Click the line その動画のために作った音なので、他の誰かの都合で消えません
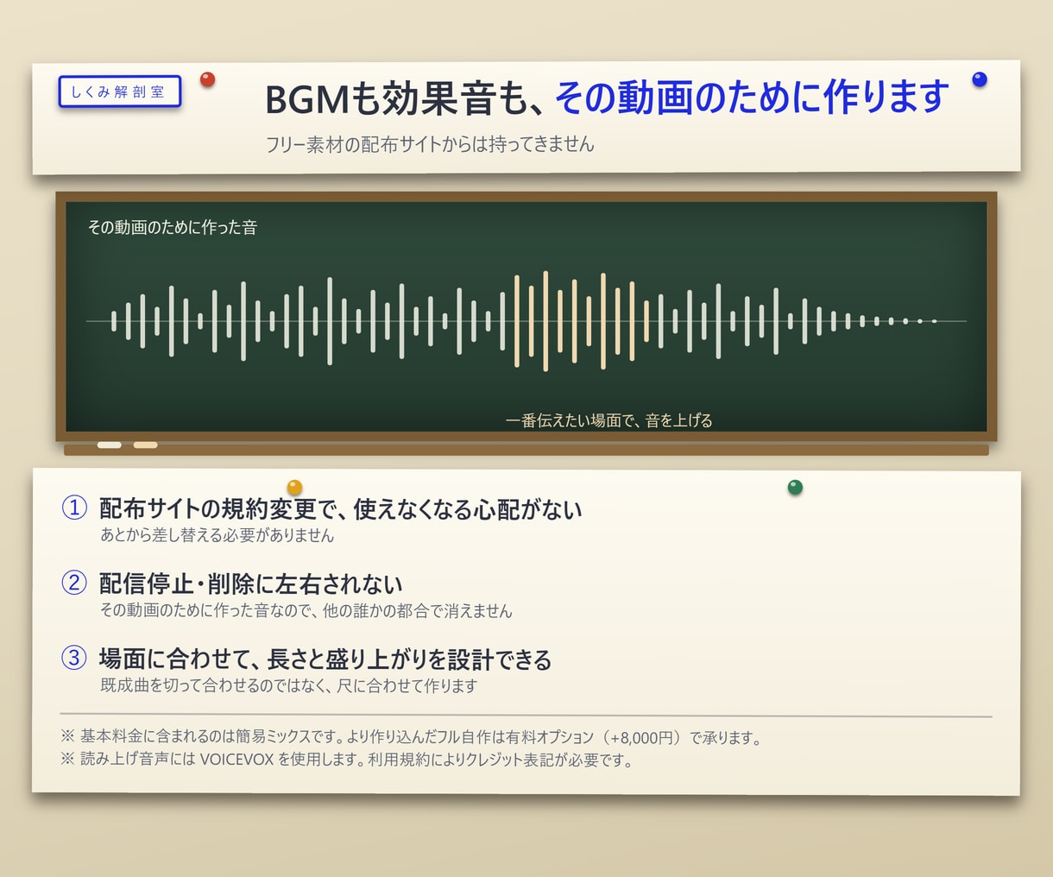Viewport: 1053px width, 877px height. click(x=306, y=611)
